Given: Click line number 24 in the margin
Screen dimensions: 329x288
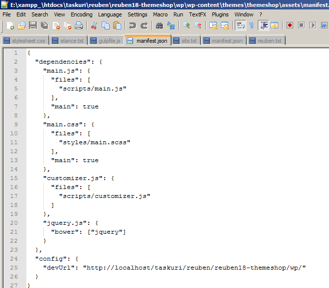Looking at the screenshot, I should pyautogui.click(x=14, y=259).
